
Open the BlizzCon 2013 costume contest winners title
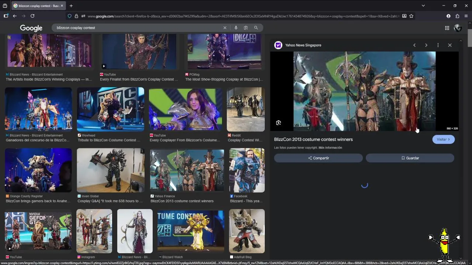pyautogui.click(x=313, y=139)
